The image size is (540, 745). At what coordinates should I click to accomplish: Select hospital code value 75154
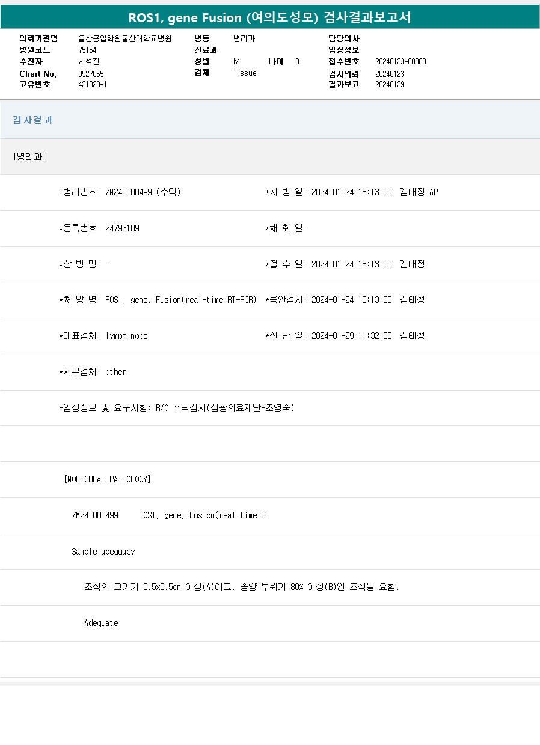(x=87, y=50)
